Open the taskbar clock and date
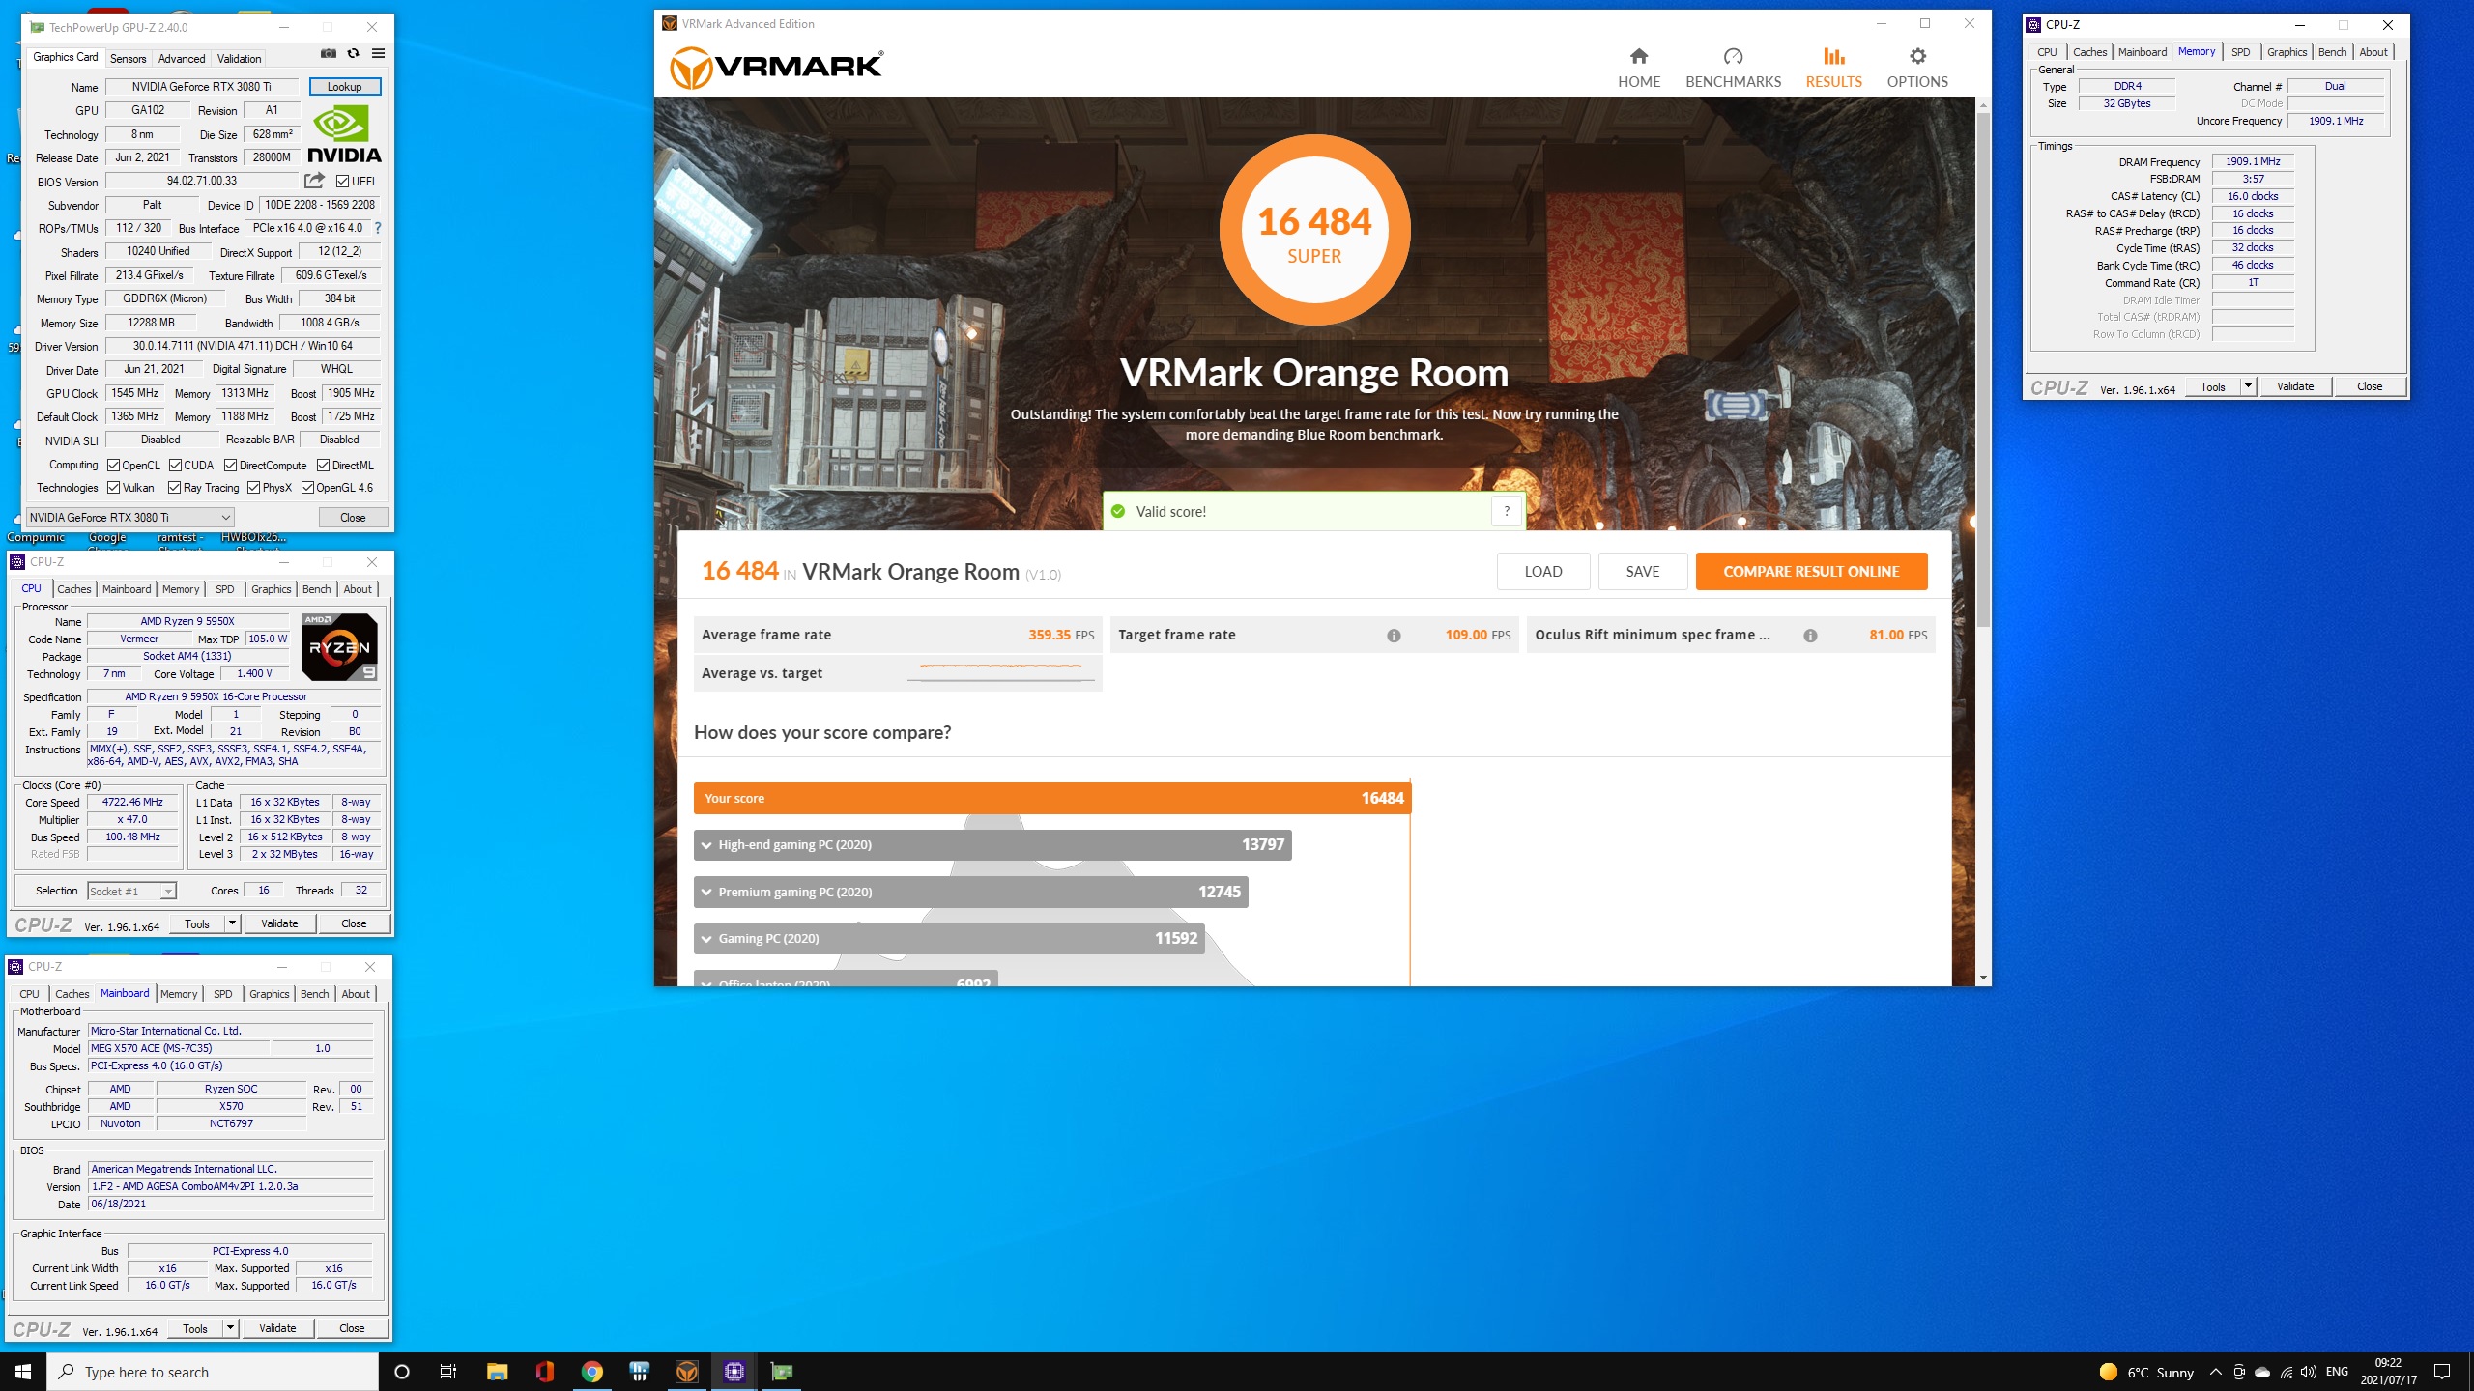The height and width of the screenshot is (1391, 2474). click(x=2388, y=1372)
